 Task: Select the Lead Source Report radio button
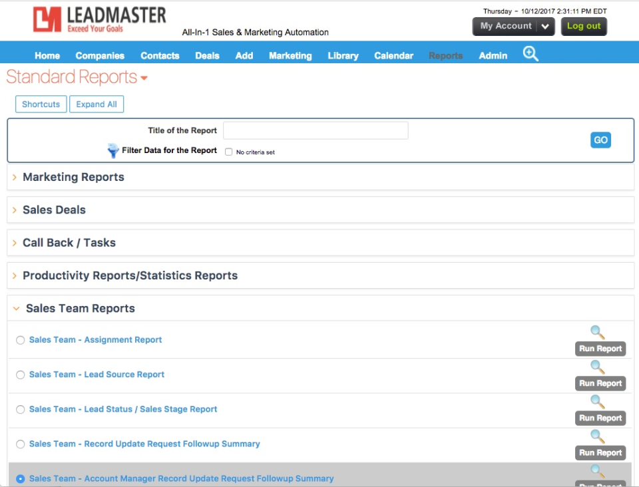tap(21, 374)
